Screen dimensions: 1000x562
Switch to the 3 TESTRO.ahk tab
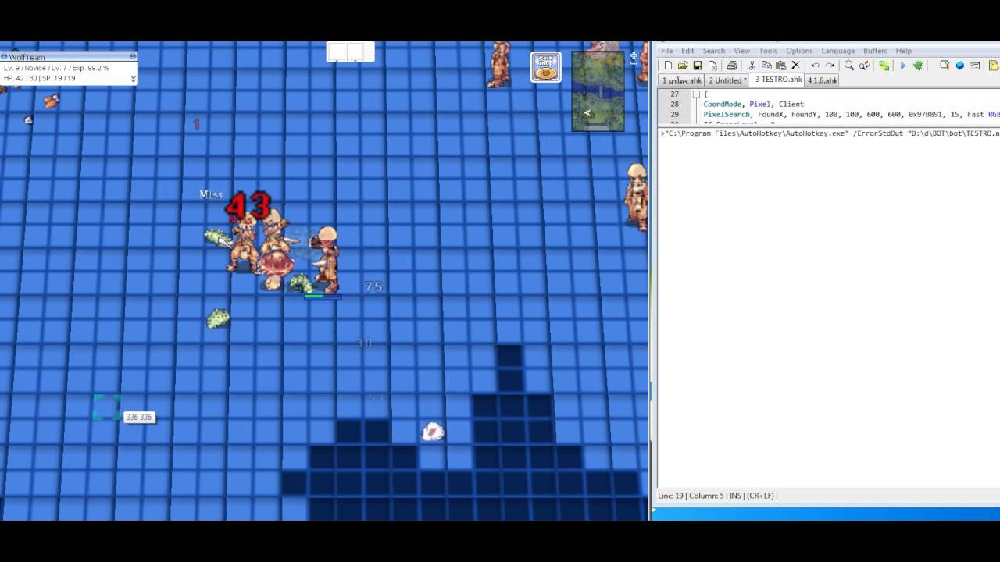777,80
